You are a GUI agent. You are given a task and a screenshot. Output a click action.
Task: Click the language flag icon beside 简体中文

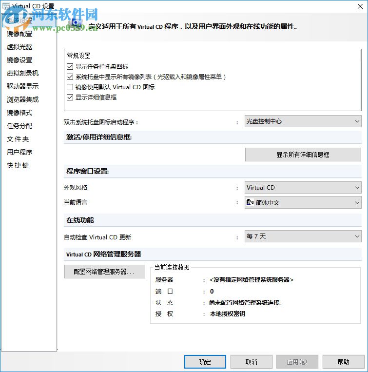[x=250, y=202]
